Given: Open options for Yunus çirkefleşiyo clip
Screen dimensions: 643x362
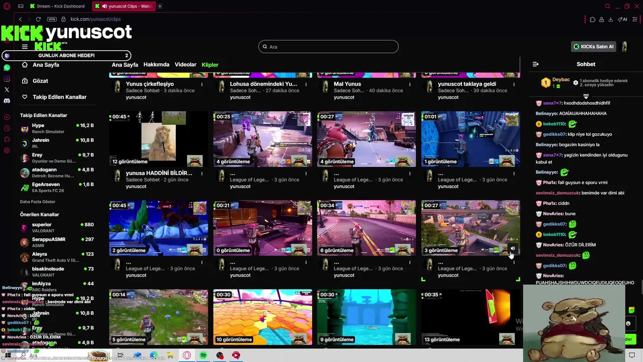Looking at the screenshot, I should coord(202,84).
